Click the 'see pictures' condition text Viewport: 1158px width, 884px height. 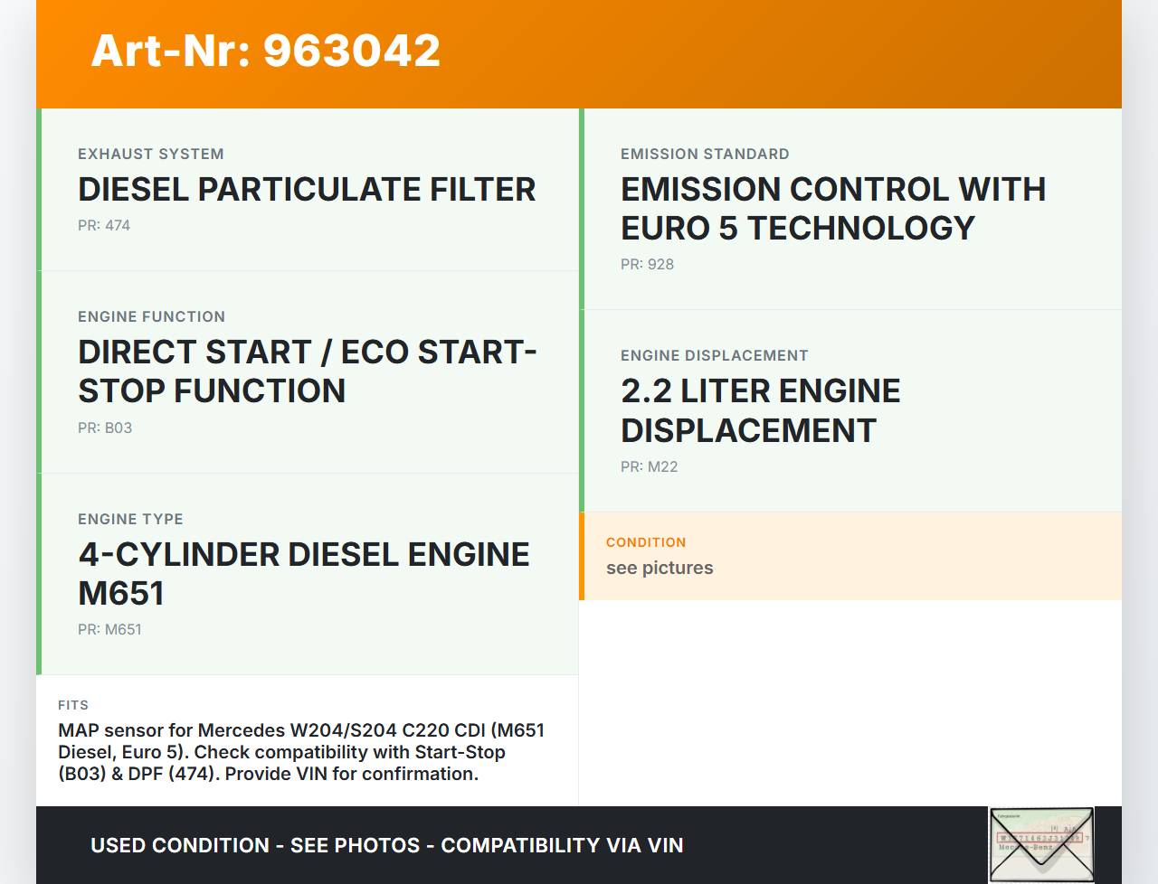660,569
